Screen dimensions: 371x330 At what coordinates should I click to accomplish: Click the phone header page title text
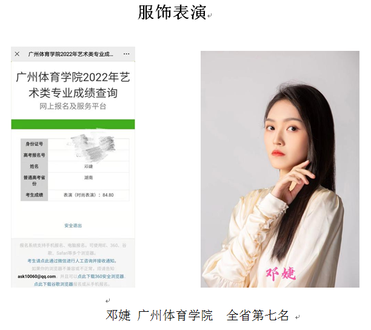click(70, 54)
